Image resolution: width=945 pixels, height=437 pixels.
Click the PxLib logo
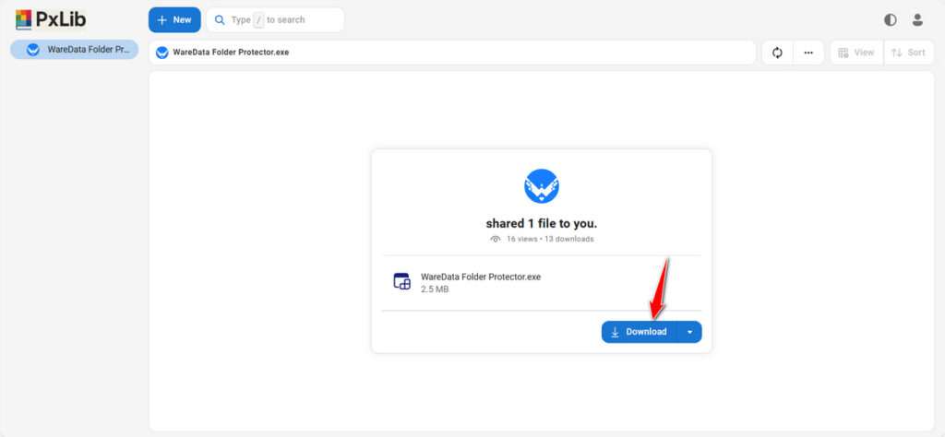pyautogui.click(x=52, y=19)
